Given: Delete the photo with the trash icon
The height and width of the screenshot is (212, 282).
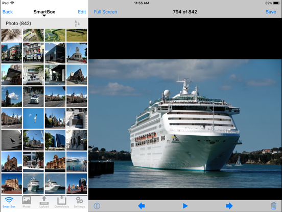Looking at the screenshot, I should (x=273, y=206).
